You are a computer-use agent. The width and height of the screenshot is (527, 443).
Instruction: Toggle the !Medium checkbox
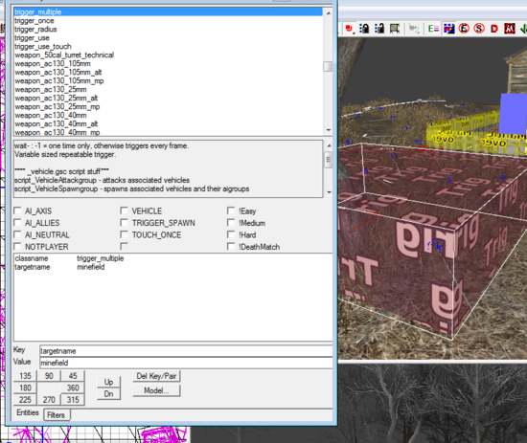click(231, 223)
